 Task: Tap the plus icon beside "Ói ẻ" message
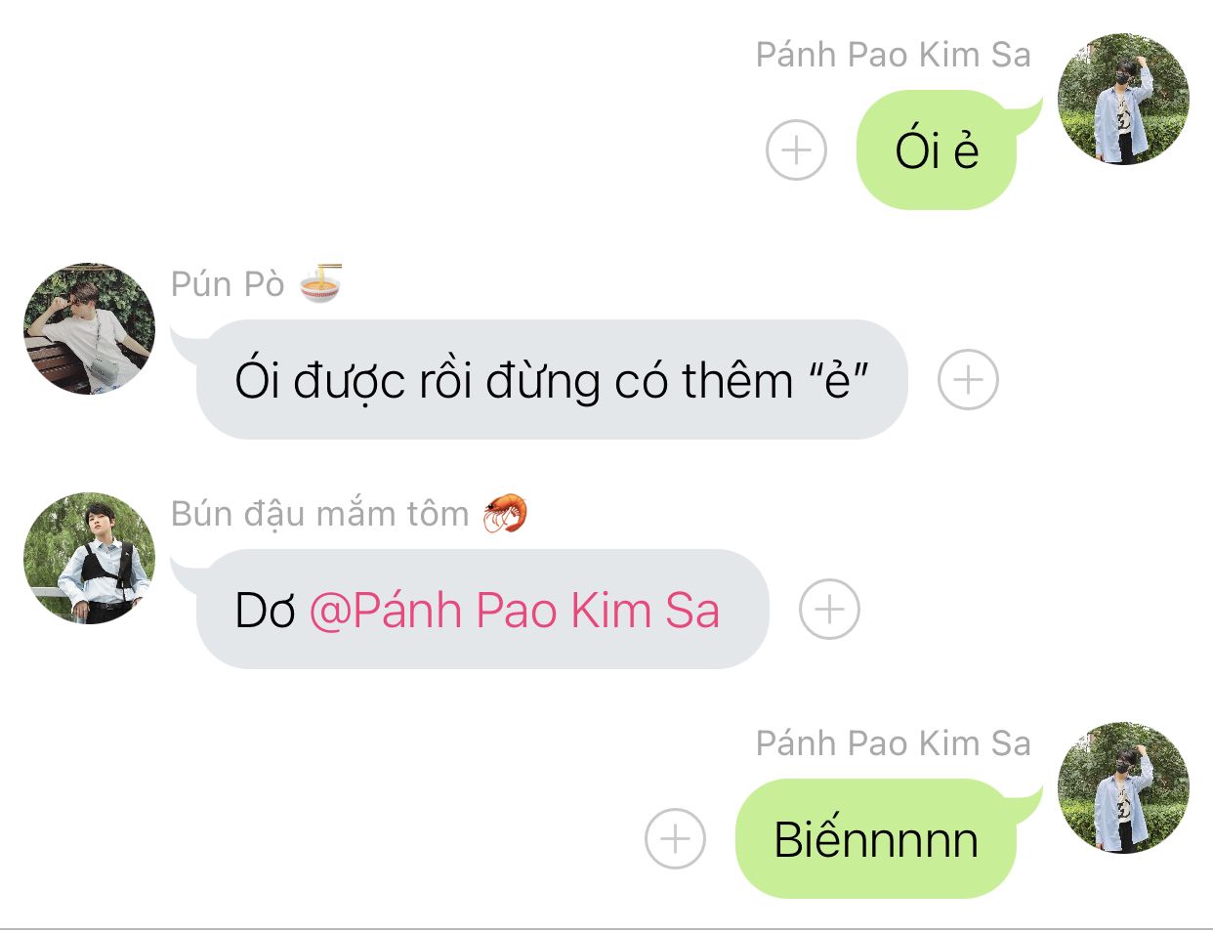(796, 150)
